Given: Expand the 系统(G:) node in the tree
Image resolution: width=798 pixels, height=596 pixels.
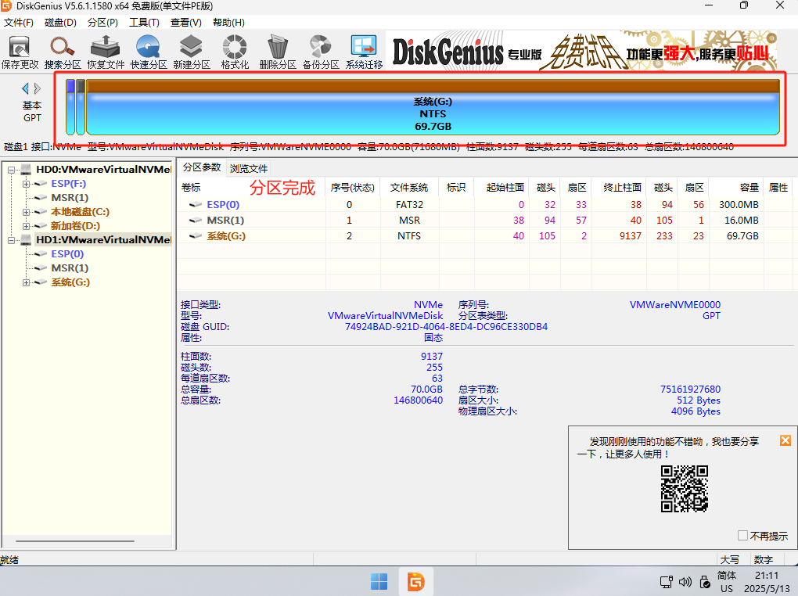Looking at the screenshot, I should click(26, 282).
